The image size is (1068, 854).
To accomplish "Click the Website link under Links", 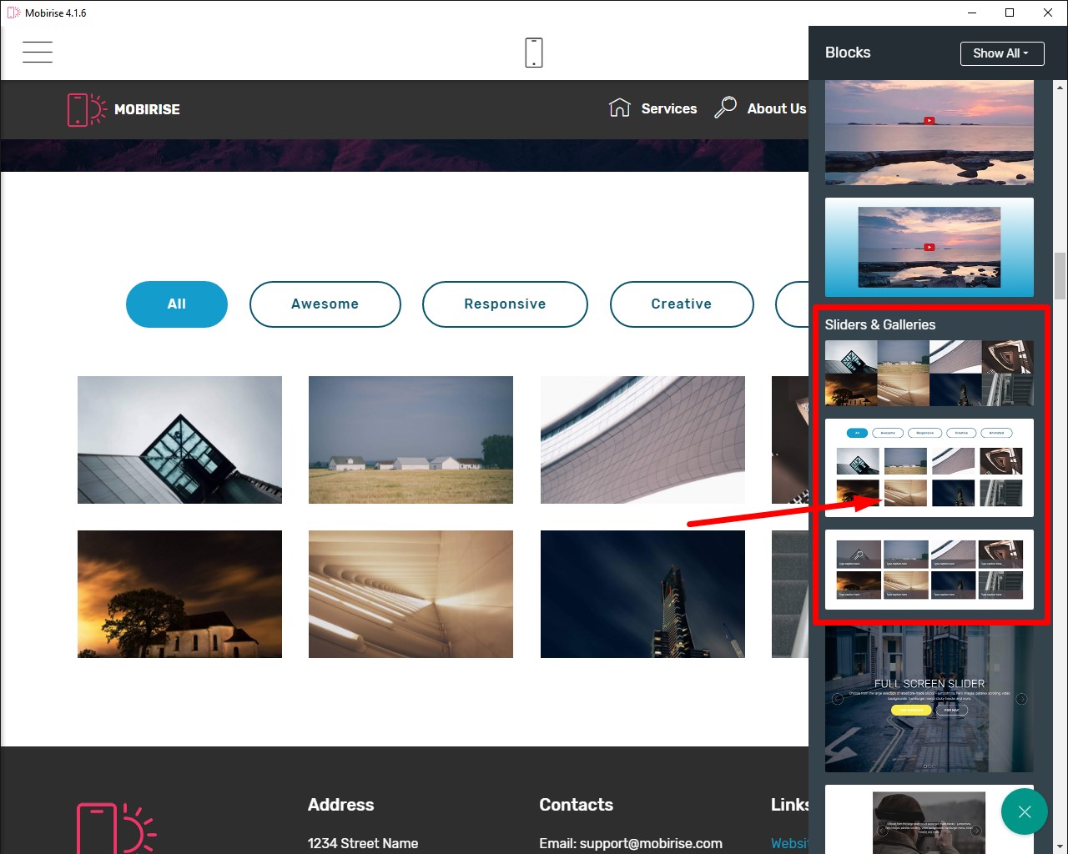I will point(788,843).
